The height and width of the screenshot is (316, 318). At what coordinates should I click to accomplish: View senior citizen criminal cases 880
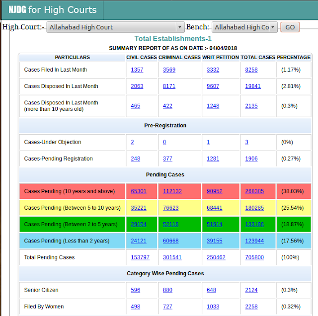(x=167, y=290)
